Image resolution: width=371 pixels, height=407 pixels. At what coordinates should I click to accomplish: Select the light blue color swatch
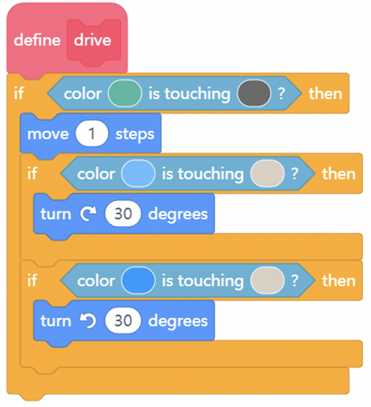tap(138, 174)
